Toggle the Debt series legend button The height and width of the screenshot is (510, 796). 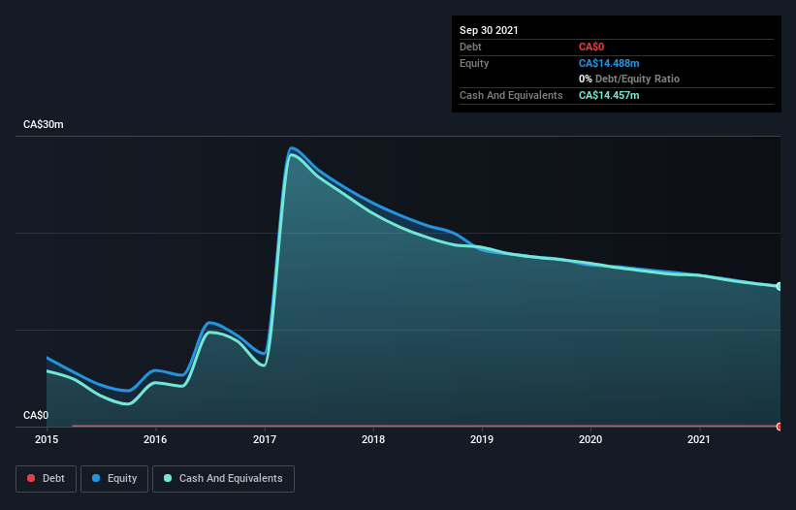46,479
